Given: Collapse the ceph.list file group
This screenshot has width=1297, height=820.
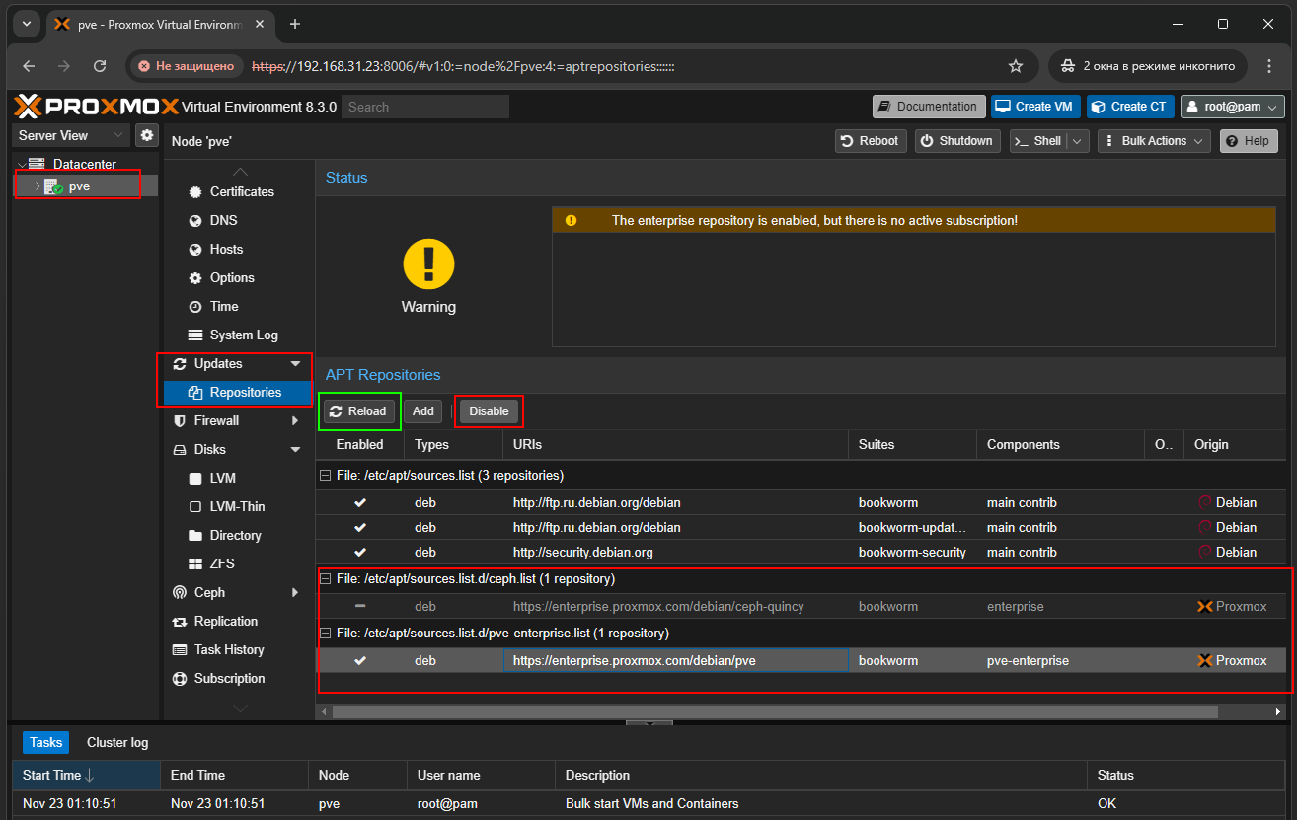Looking at the screenshot, I should point(324,579).
